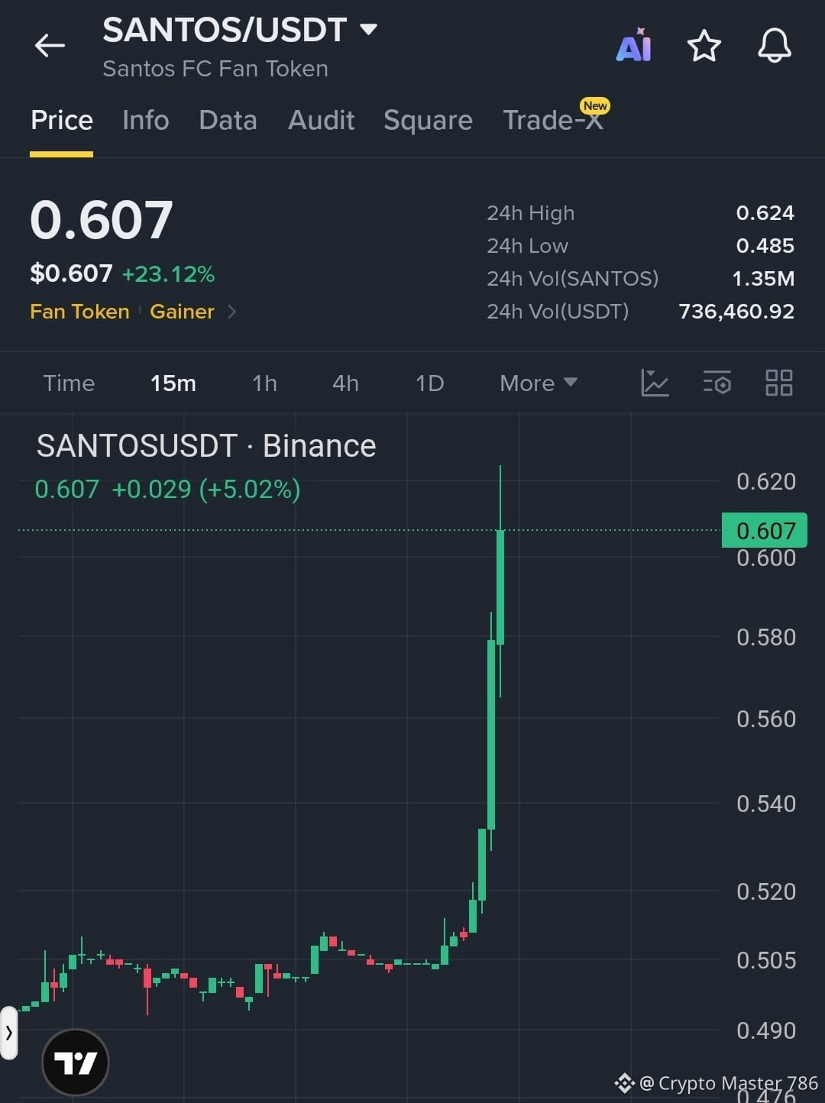This screenshot has height=1103, width=825.
Task: Tap the 24h Vol(SANTOS) value 1.35M
Action: point(763,279)
